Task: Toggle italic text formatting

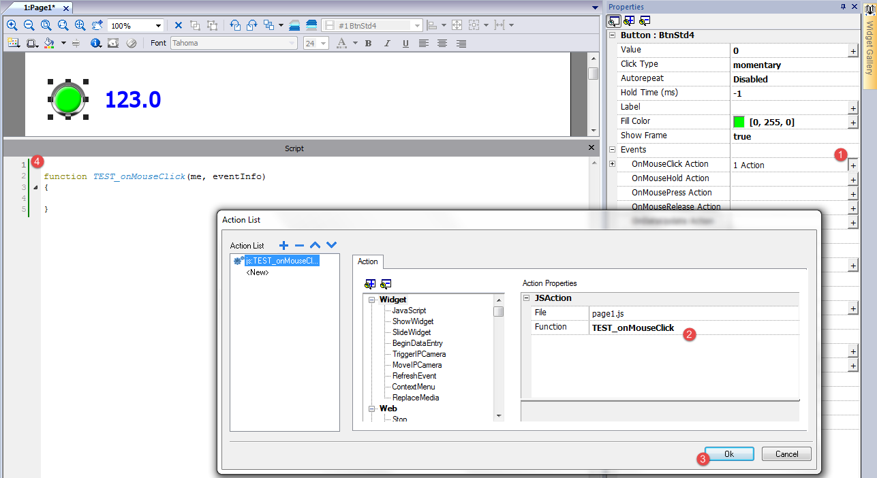Action: click(387, 44)
